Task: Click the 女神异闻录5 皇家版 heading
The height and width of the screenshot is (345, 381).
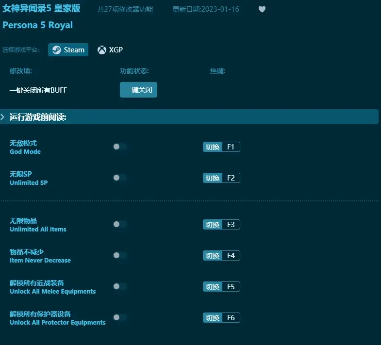Action: pos(41,8)
